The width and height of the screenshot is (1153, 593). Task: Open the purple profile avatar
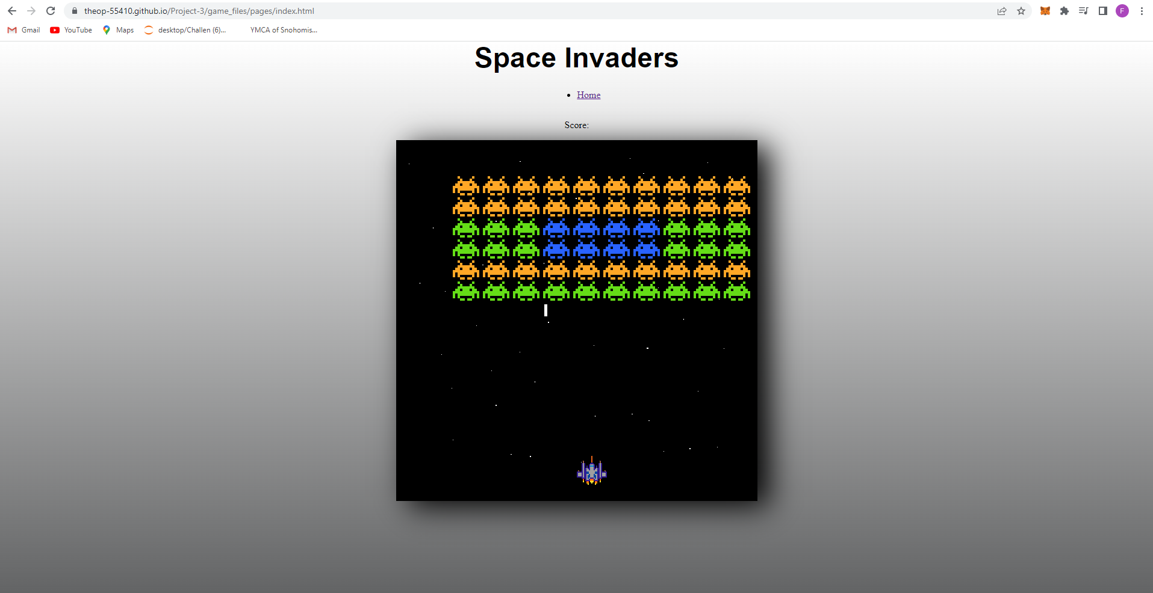(x=1122, y=11)
